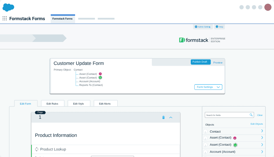This screenshot has width=274, height=157.
Task: Click the Product Lookup refresh icon
Action: coord(37,149)
